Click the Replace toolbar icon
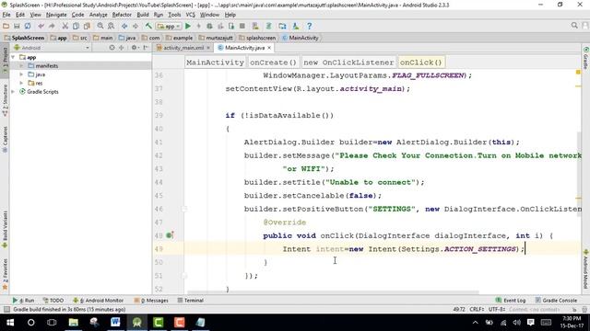Screen dimensions: 590x331 tap(111, 26)
